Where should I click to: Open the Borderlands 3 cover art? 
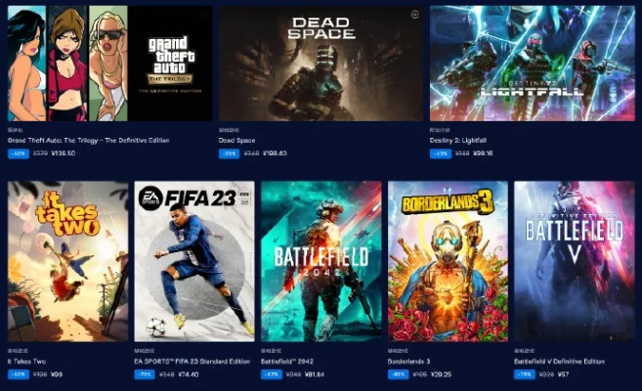point(448,261)
